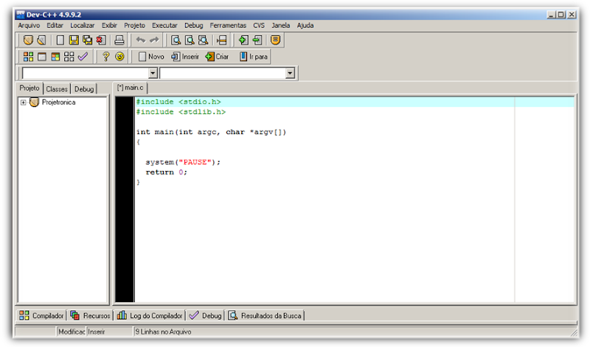Expand the Projetronica project tree node

click(24, 102)
